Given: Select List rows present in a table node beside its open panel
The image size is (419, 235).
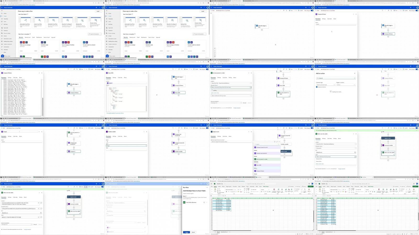Looking at the screenshot, I should point(283,93).
